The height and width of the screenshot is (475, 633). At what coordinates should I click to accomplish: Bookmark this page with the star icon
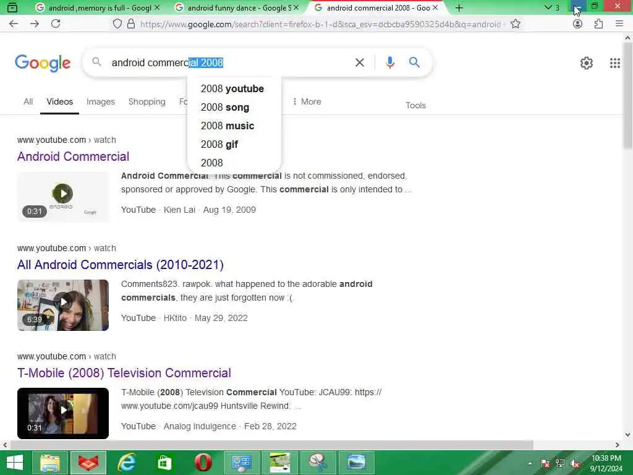click(x=515, y=24)
